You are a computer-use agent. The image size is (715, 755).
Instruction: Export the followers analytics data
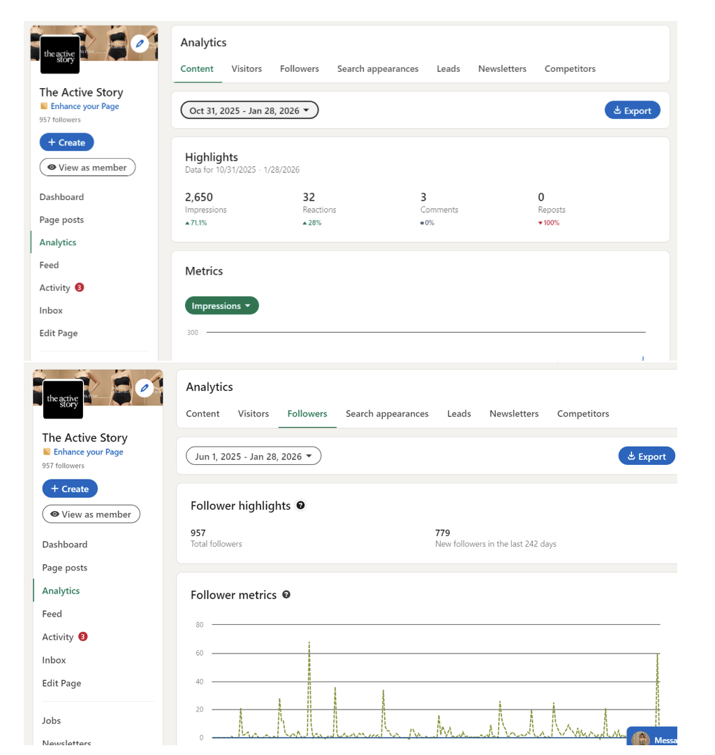[x=647, y=456]
